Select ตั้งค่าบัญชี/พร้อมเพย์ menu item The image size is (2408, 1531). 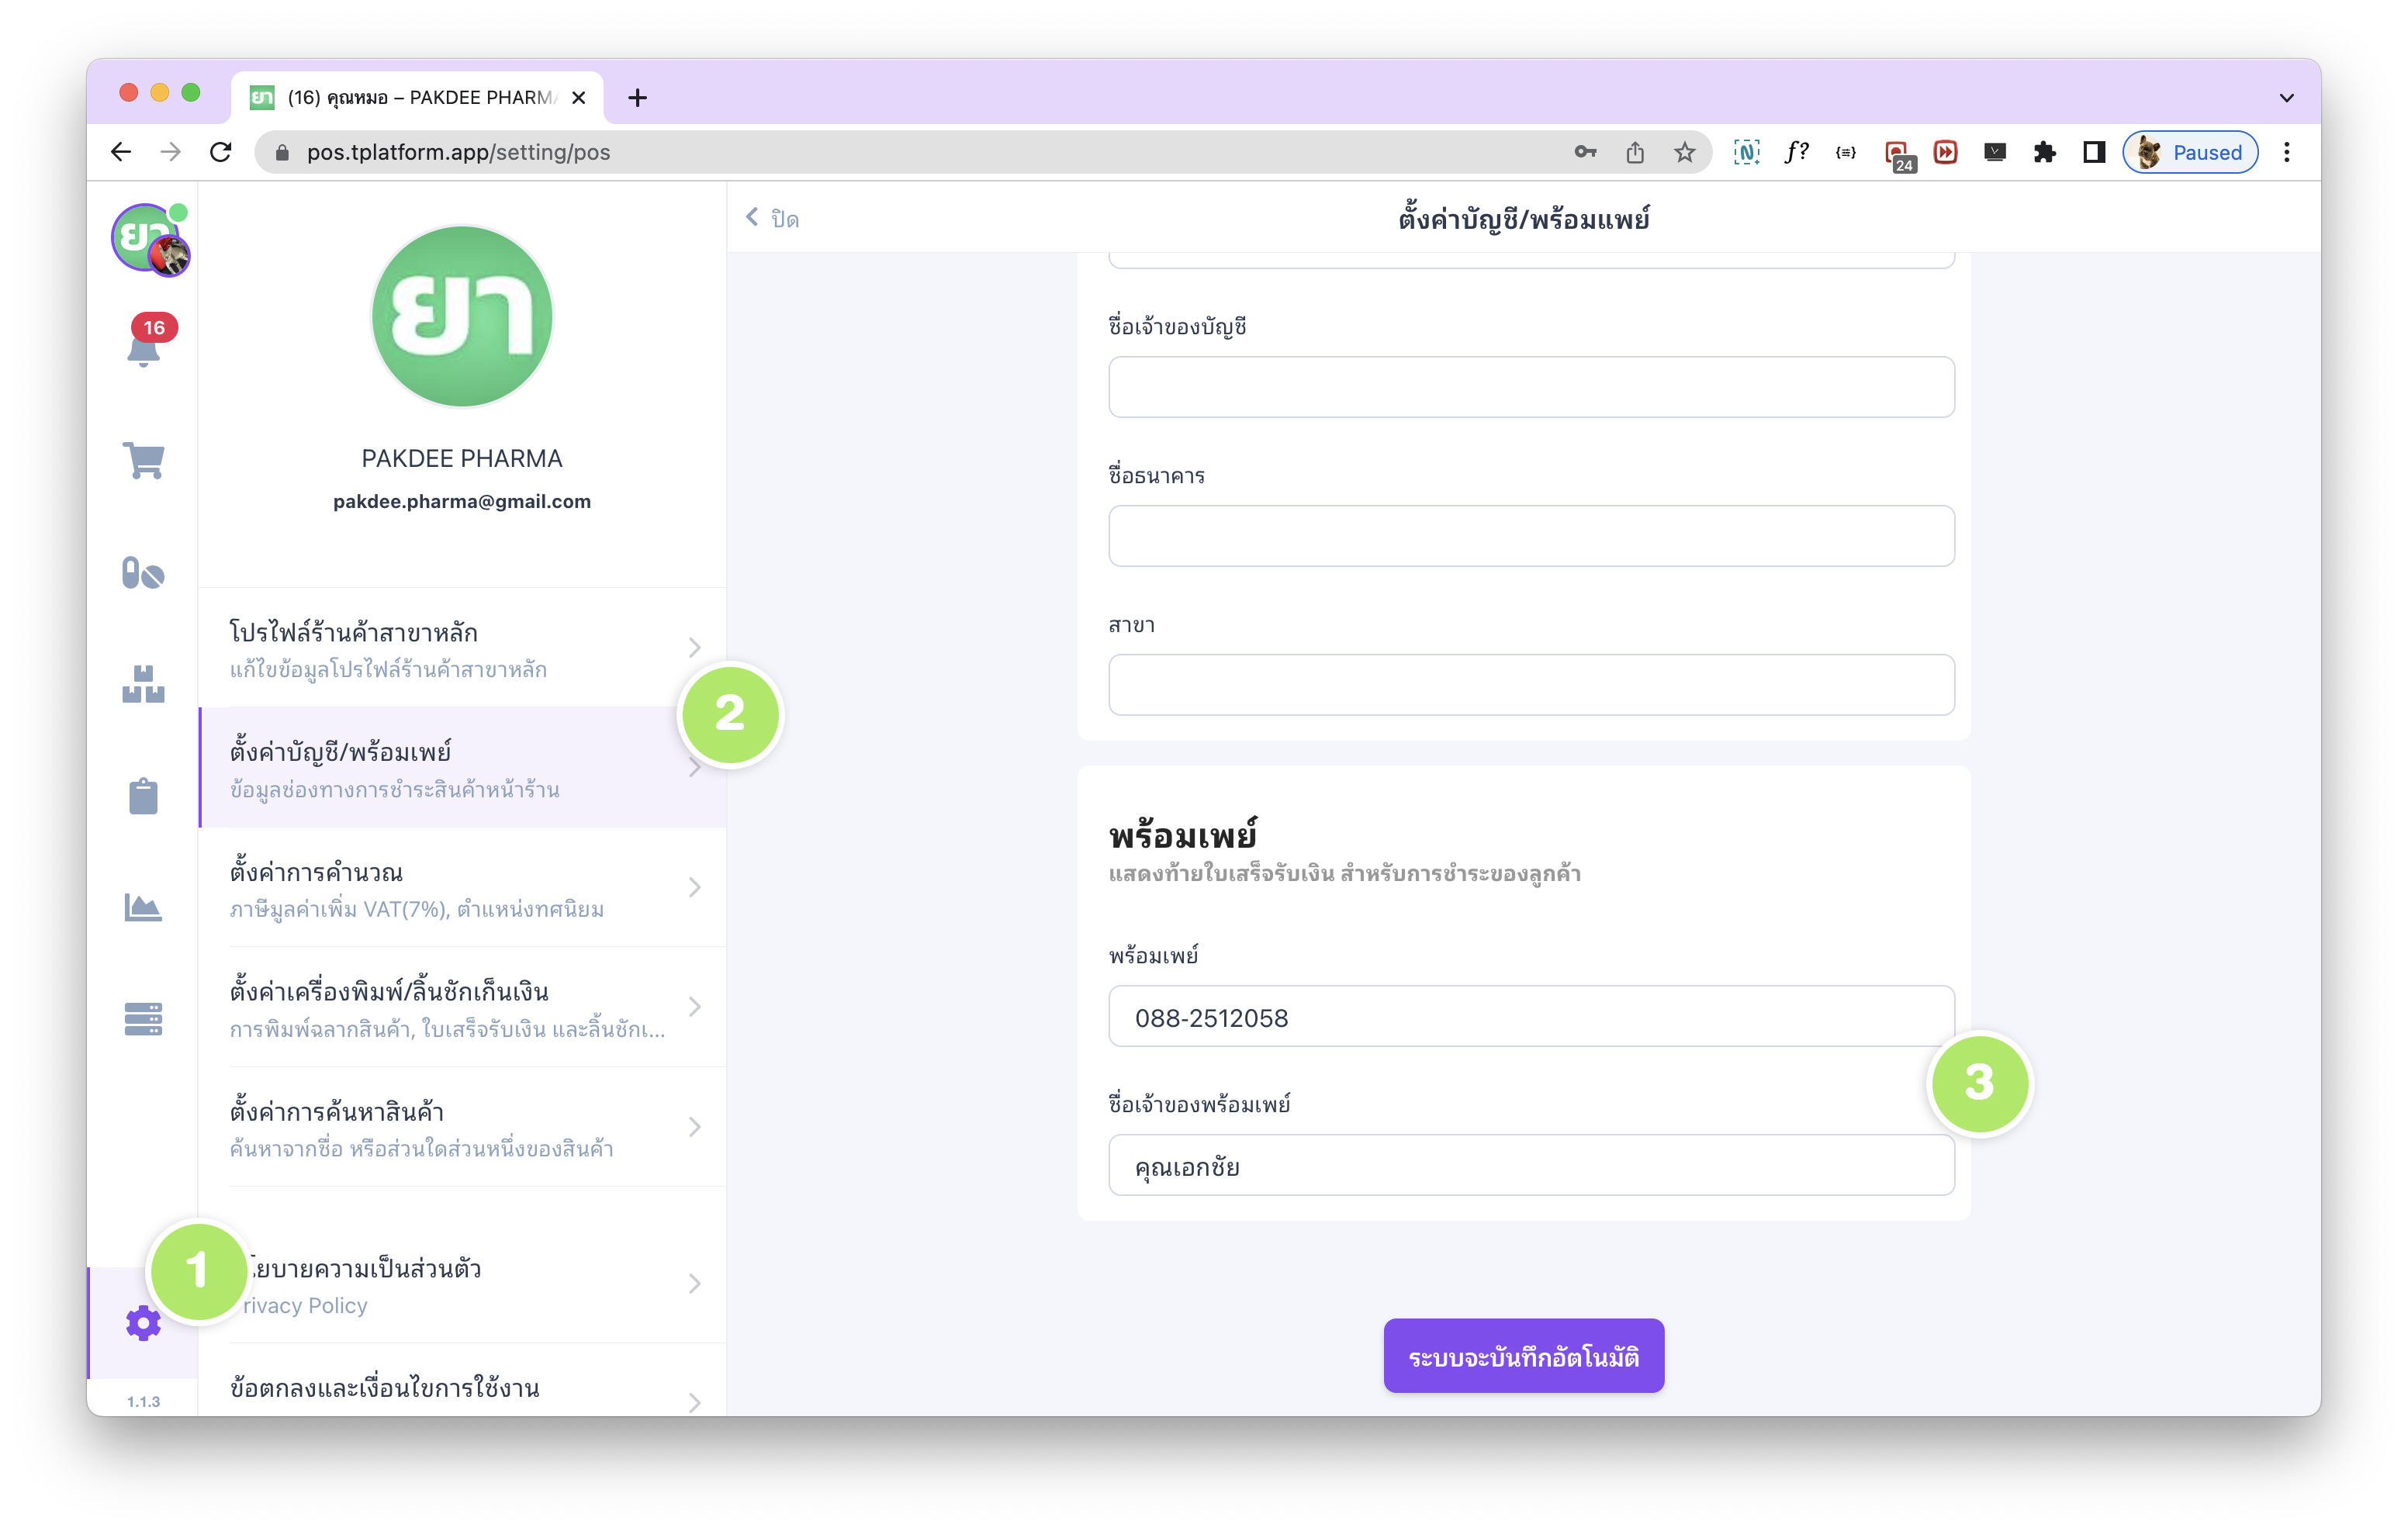click(463, 768)
